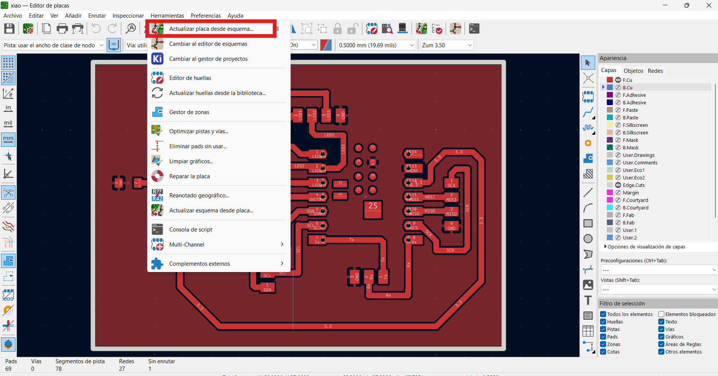Click the F.Cu red color swatch
Image resolution: width=718 pixels, height=376 pixels.
pyautogui.click(x=610, y=80)
